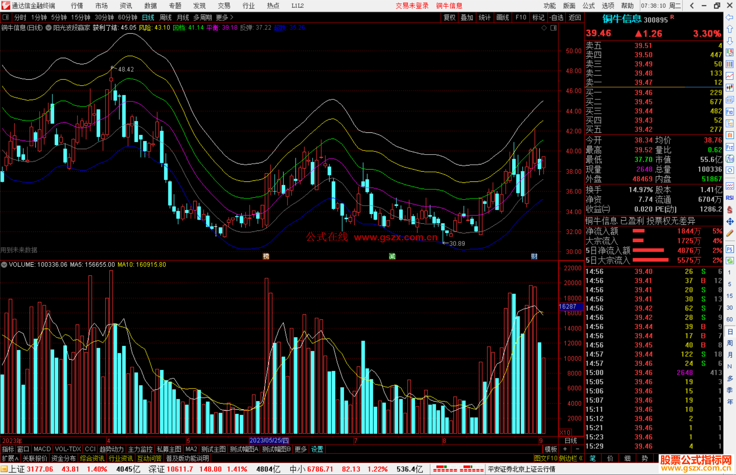Open the F10 info sidebar icon
736x475 pixels.
(x=730, y=112)
